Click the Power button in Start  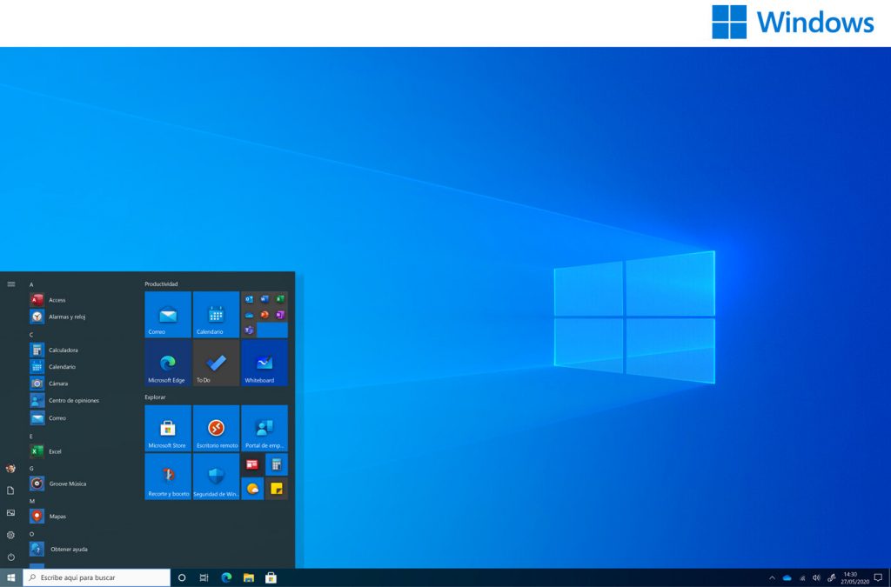[10, 557]
